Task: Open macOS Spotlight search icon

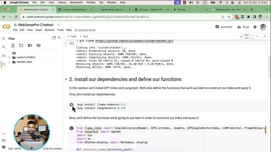Action: click(x=227, y=3)
